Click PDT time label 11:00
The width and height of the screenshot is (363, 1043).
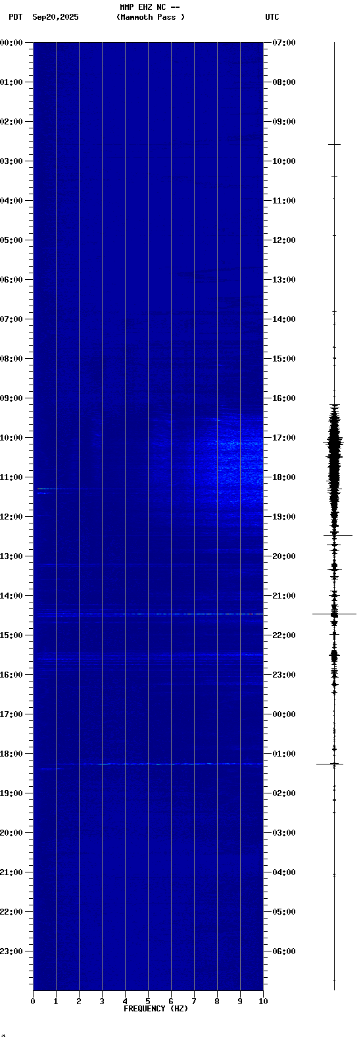(x=12, y=477)
